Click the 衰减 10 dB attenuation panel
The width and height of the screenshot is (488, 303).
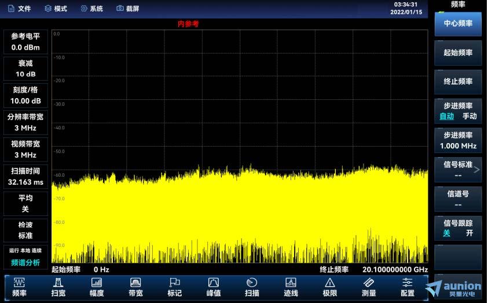click(x=25, y=69)
